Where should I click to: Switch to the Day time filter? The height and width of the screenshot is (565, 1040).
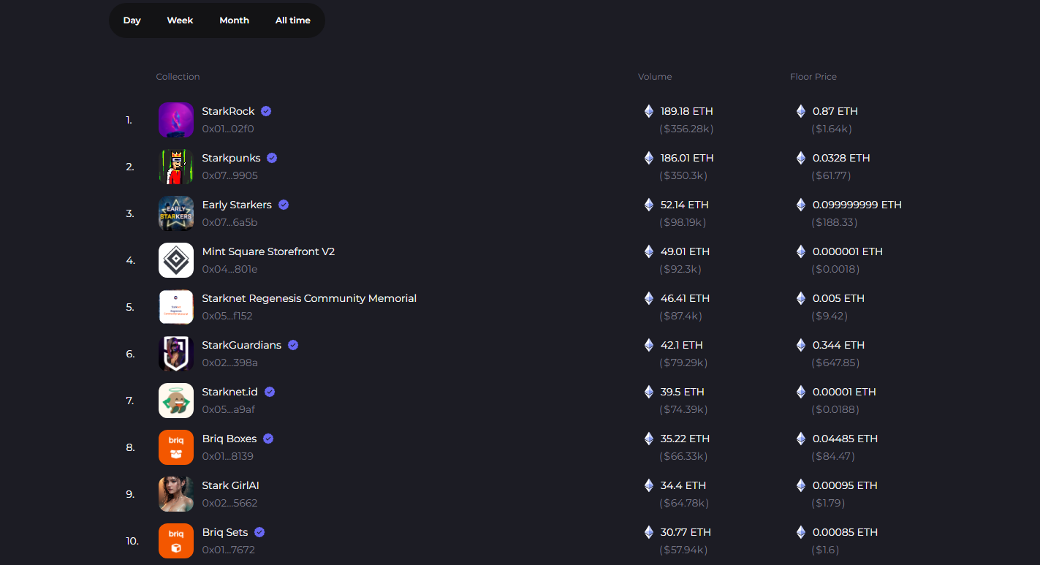point(132,20)
